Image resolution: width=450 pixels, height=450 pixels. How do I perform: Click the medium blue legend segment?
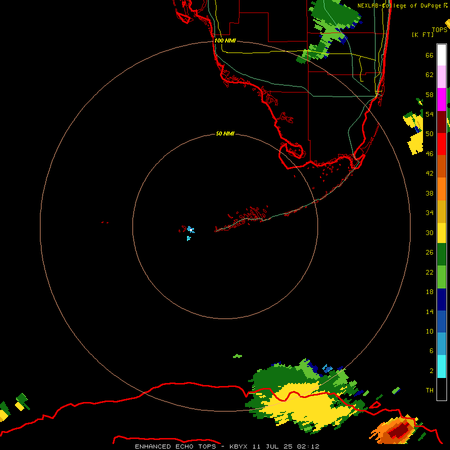(441, 321)
